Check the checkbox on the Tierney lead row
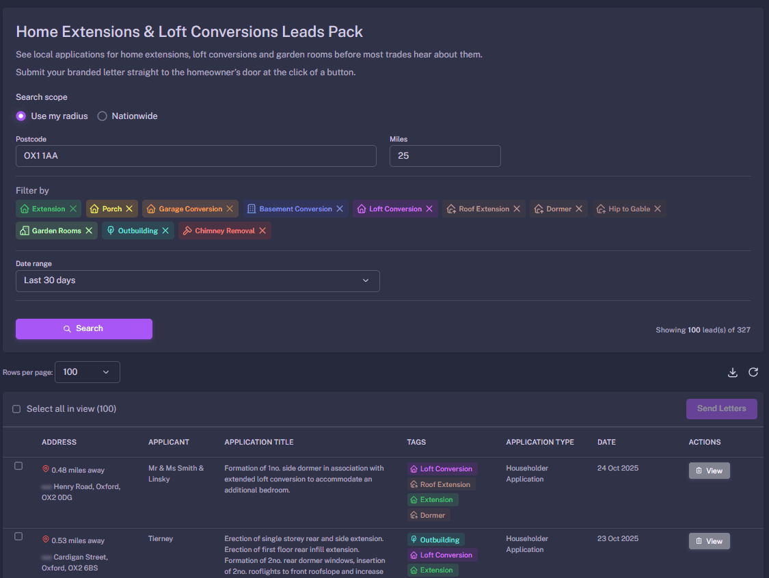Viewport: 769px width, 578px height. [x=18, y=536]
